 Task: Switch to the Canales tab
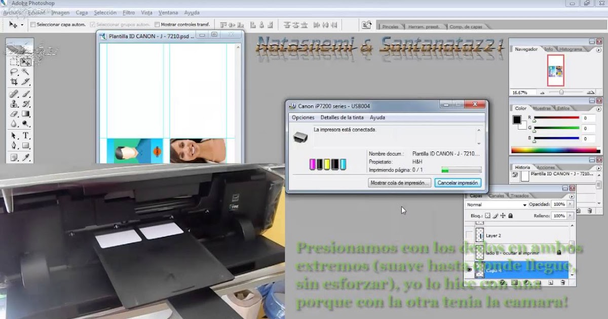click(x=497, y=195)
